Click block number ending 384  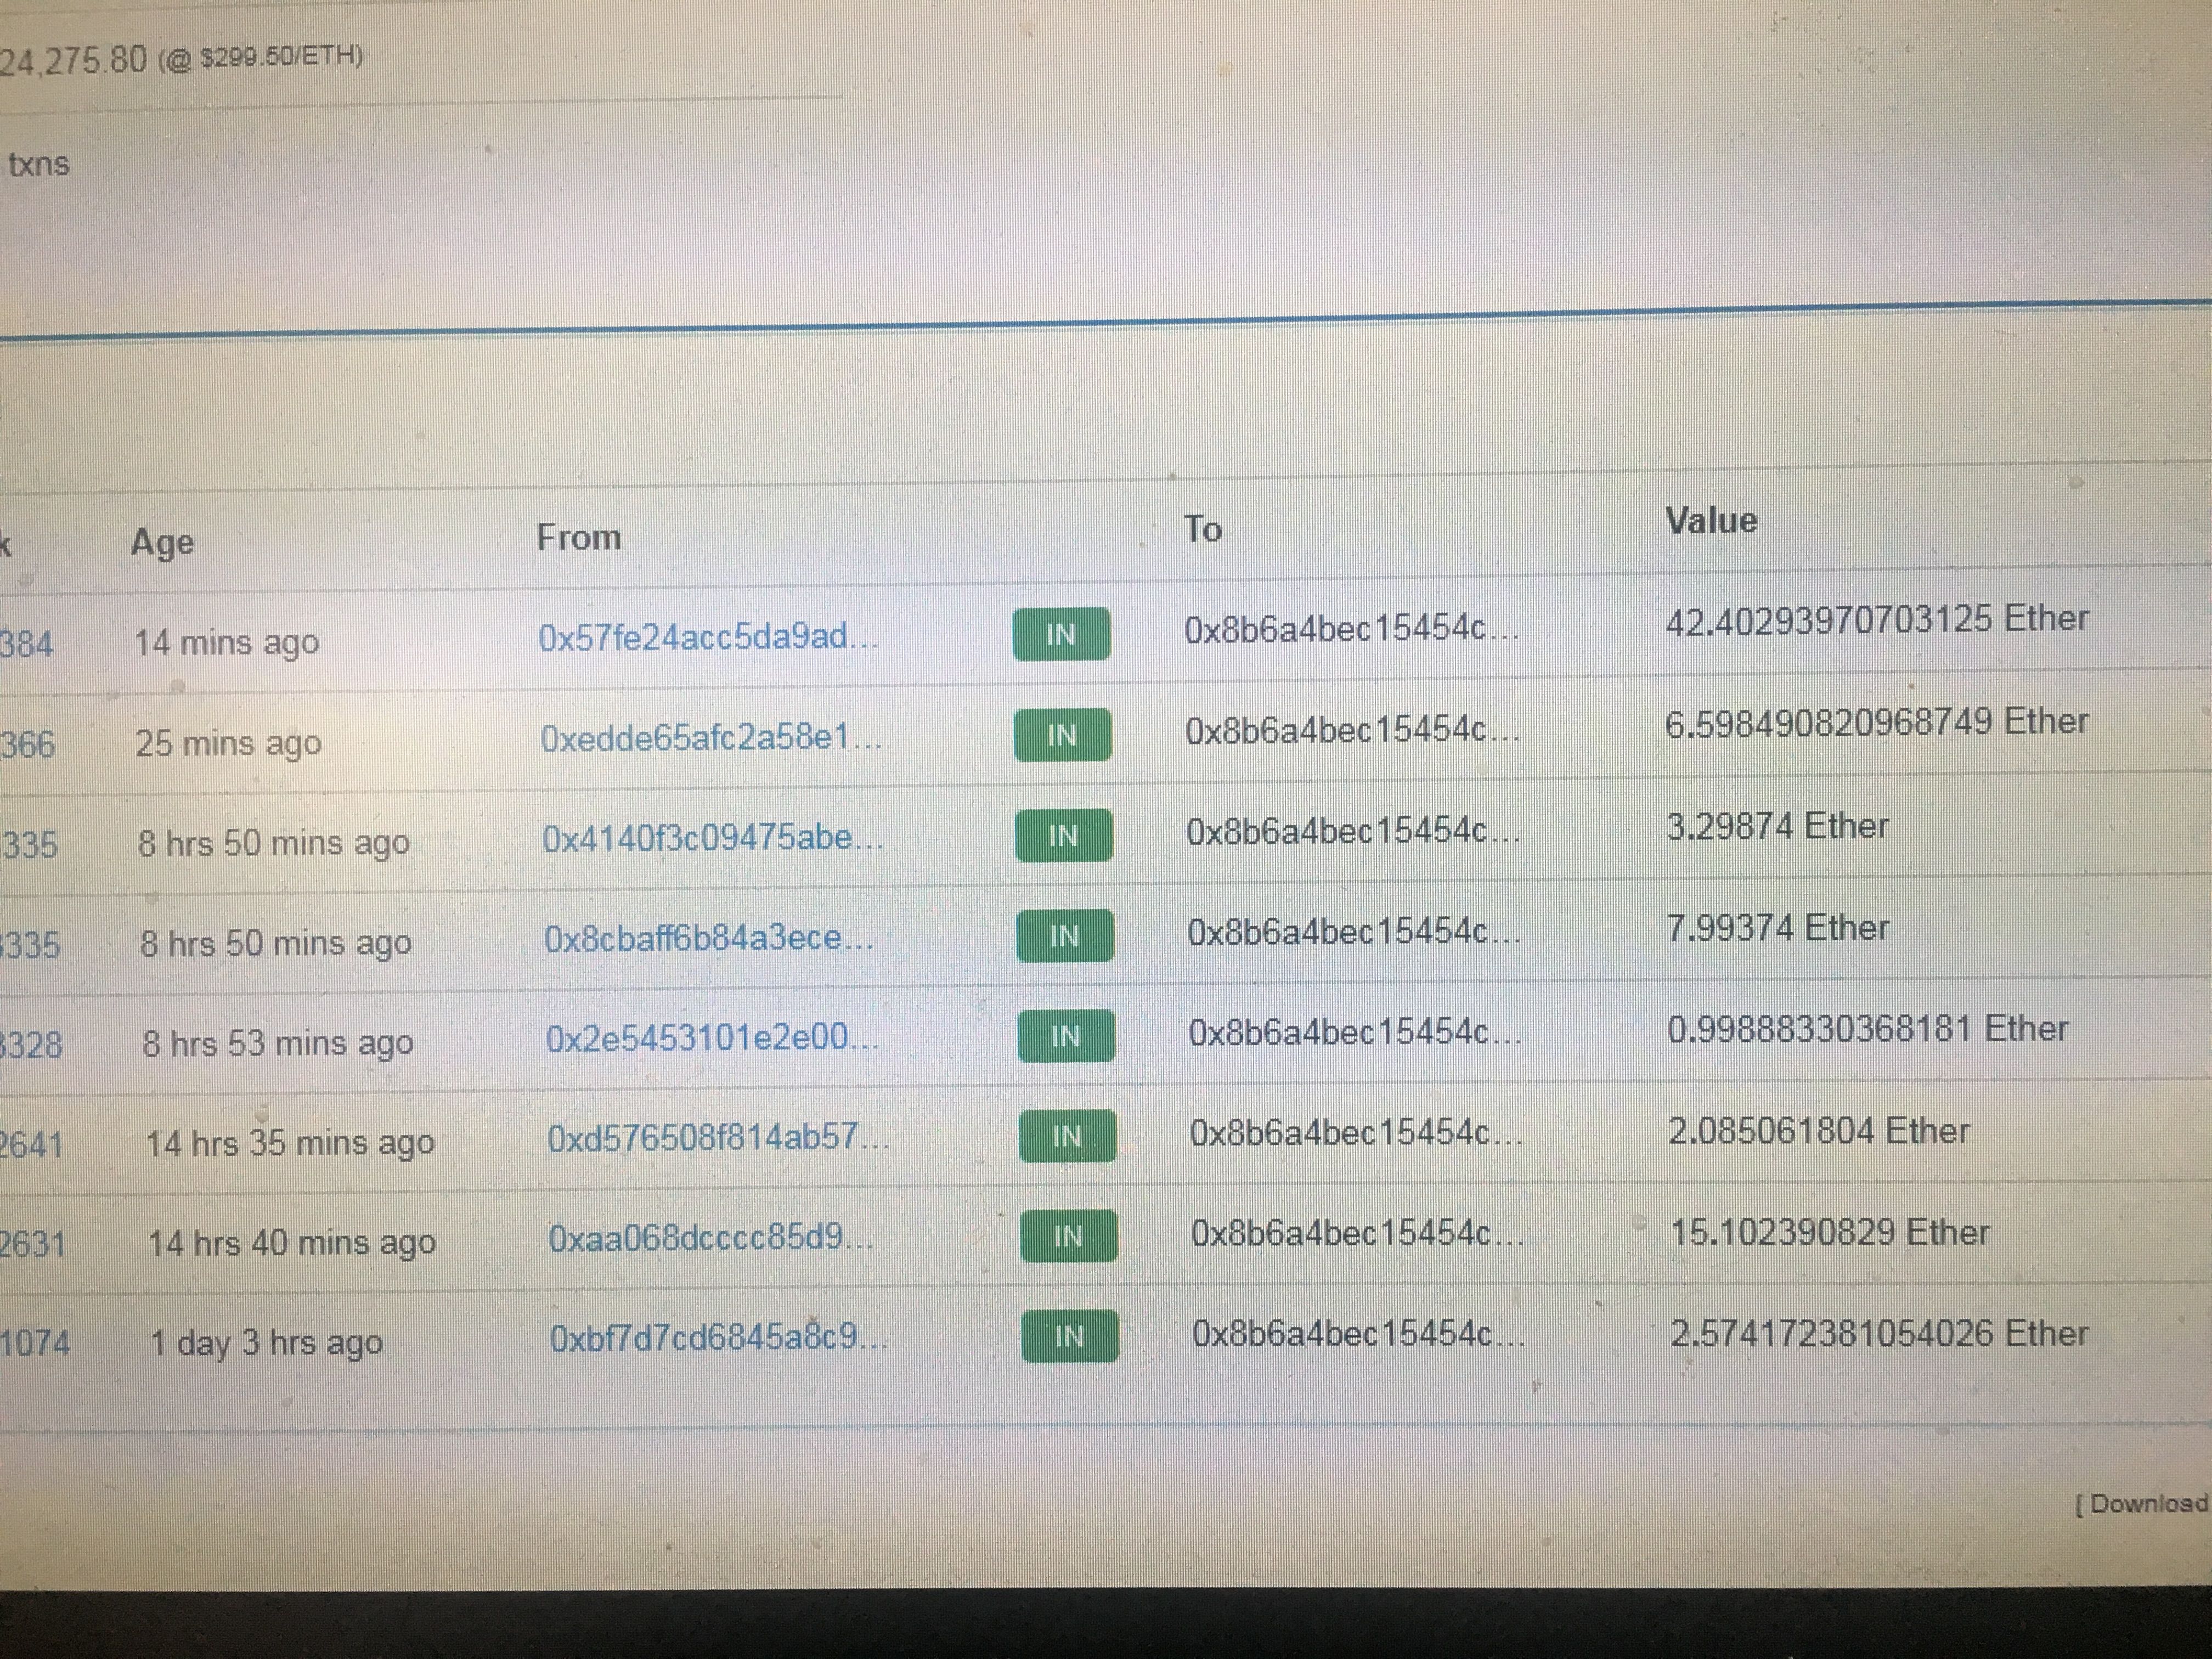[27, 643]
